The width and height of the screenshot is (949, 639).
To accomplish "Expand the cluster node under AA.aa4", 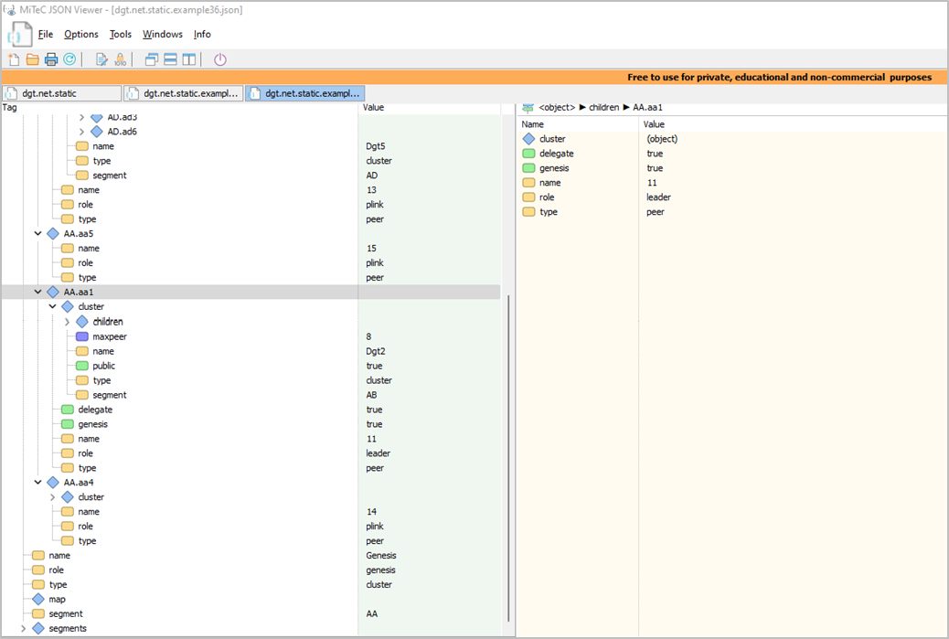I will (53, 497).
